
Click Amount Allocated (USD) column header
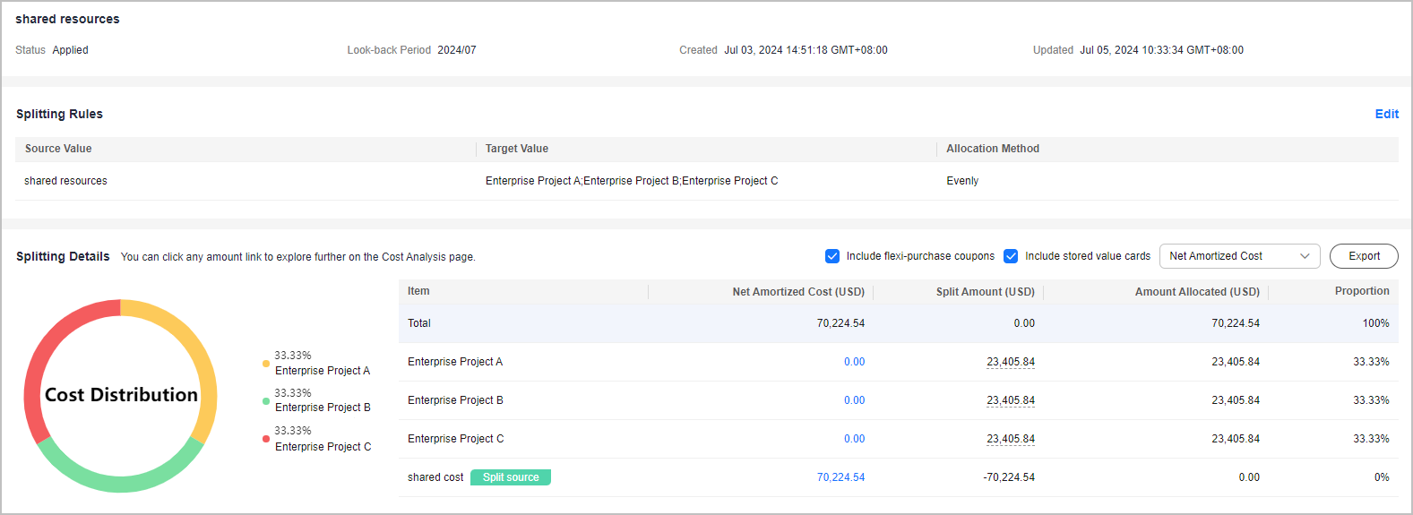pos(1197,292)
